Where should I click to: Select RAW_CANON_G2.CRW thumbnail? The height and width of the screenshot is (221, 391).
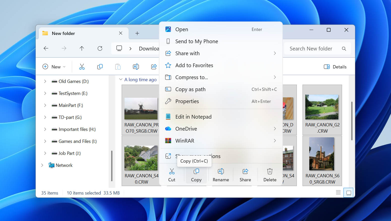[322, 110]
